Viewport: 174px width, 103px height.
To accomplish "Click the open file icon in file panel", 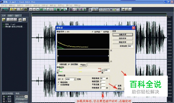I will pos(4,20).
